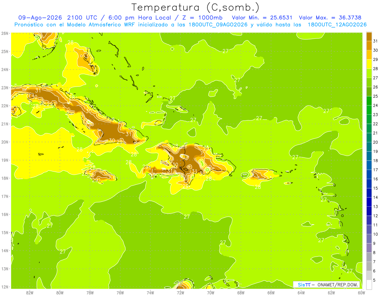The width and height of the screenshot is (384, 297).
Task: Pick the gray legend swatch between 6 and 7
Action: pyautogui.click(x=369, y=266)
